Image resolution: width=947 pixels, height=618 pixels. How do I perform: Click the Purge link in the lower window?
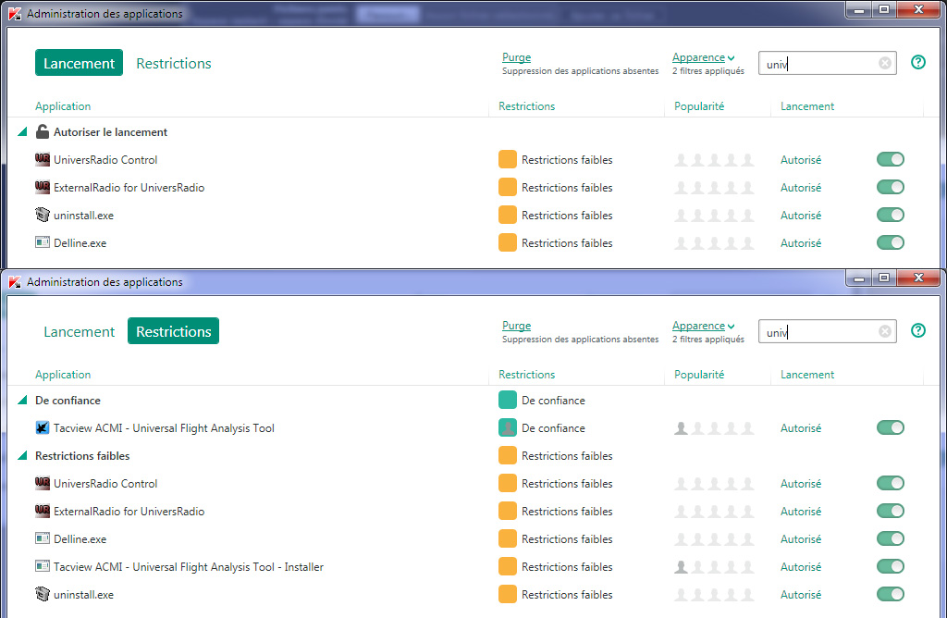click(516, 326)
